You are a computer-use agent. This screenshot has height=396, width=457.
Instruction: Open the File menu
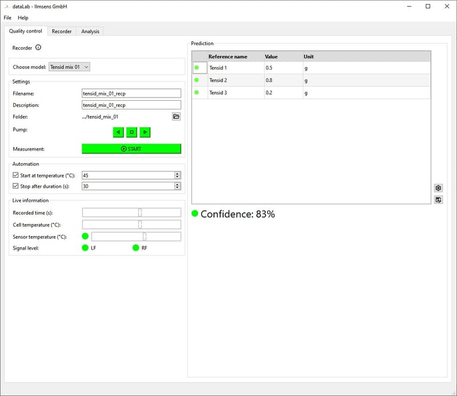click(7, 17)
